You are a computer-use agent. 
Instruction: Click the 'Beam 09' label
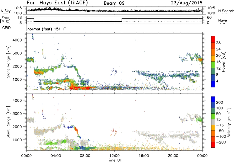114,3
